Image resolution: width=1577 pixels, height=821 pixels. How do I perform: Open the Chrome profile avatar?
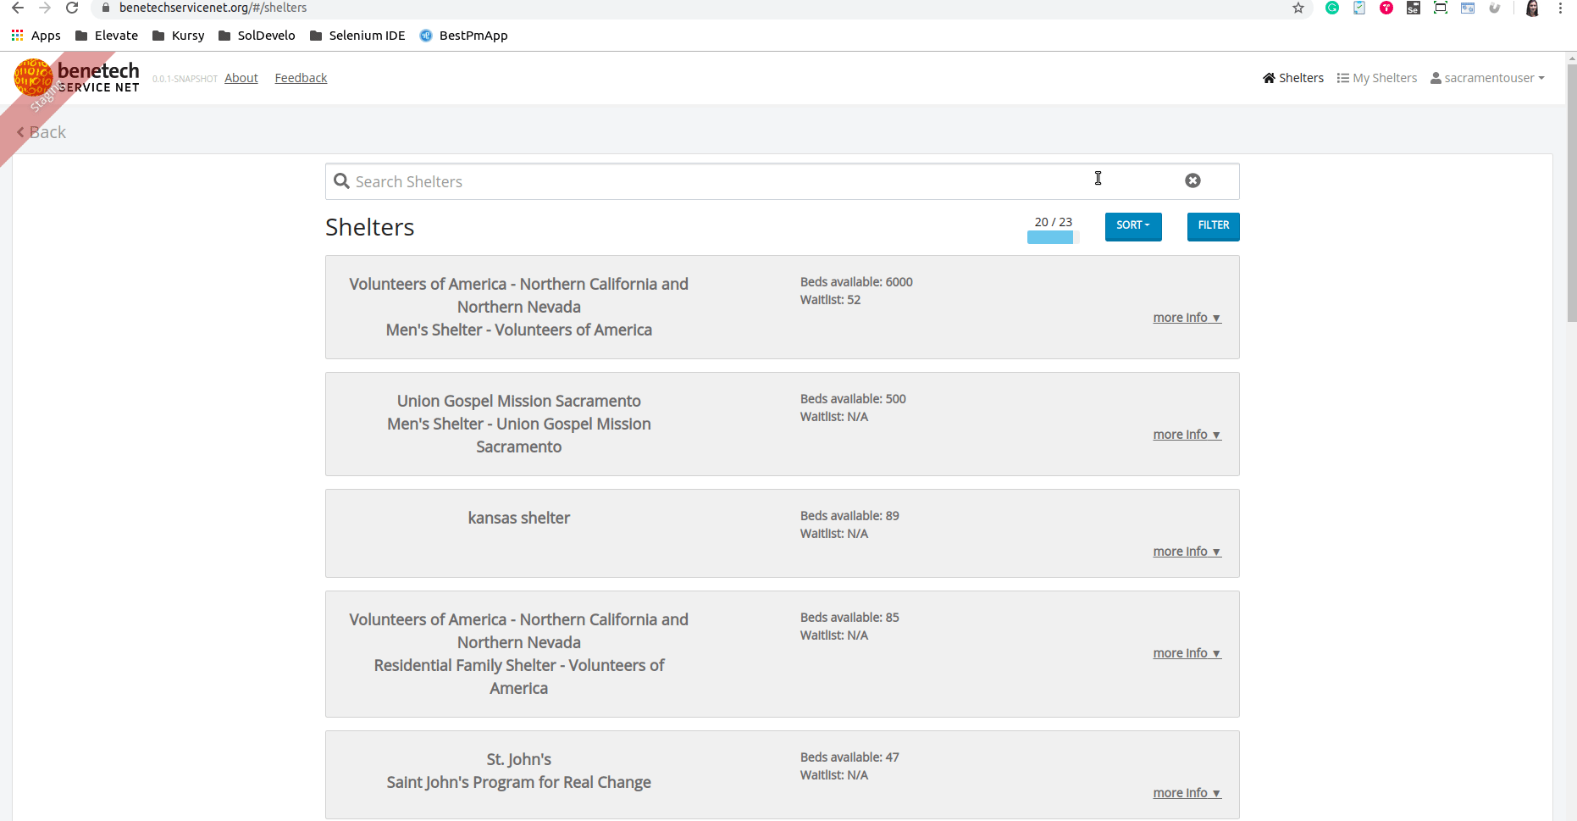(x=1532, y=8)
